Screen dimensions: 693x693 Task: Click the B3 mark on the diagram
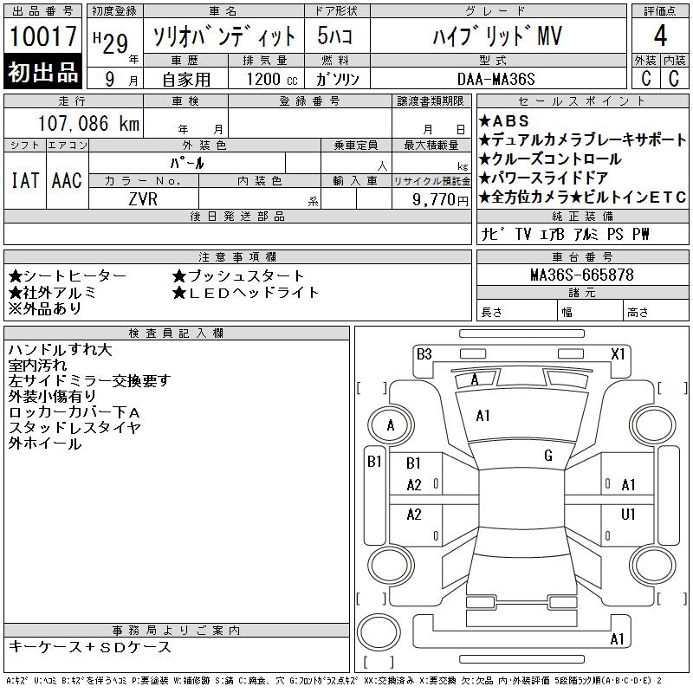point(424,354)
